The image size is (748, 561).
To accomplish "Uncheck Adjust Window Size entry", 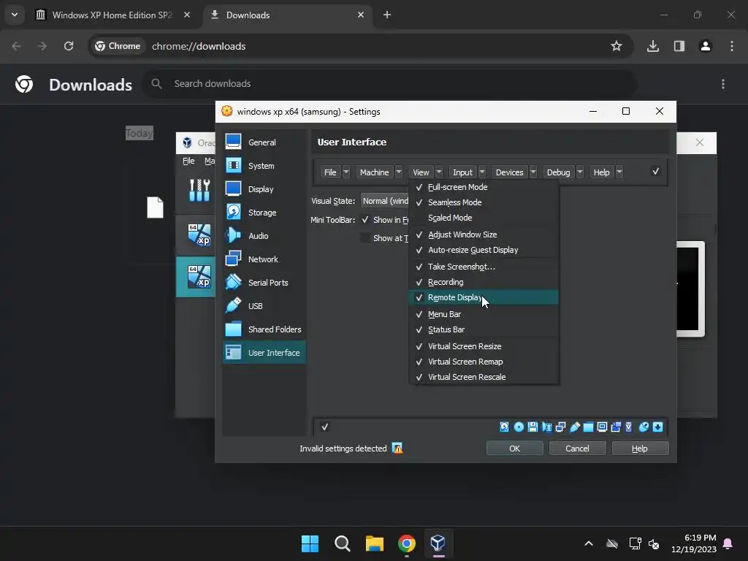I will (484, 234).
